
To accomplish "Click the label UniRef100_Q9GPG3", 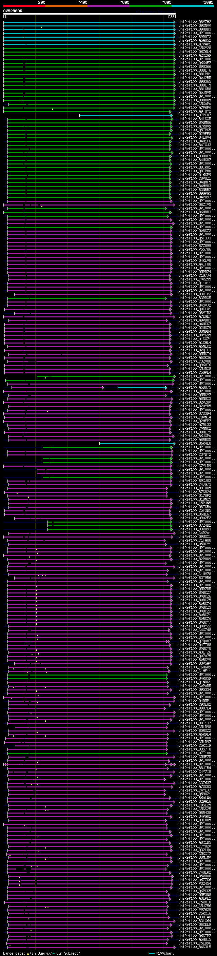I will coord(195,193).
